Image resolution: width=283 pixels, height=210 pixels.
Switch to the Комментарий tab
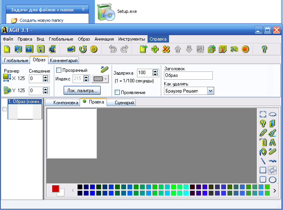pyautogui.click(x=64, y=61)
